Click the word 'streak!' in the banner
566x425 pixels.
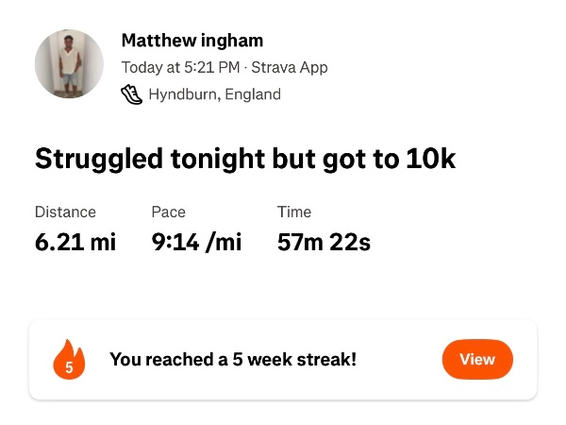pos(330,360)
